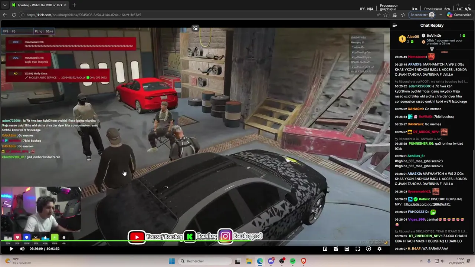475x267 pixels.
Task: Click the collapse icon above video
Action: 195,28
